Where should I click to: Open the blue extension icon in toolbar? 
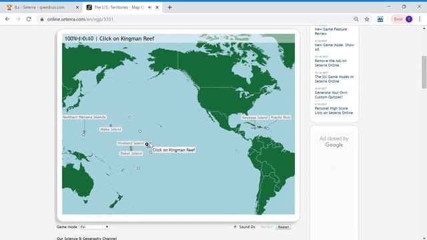tap(380, 19)
